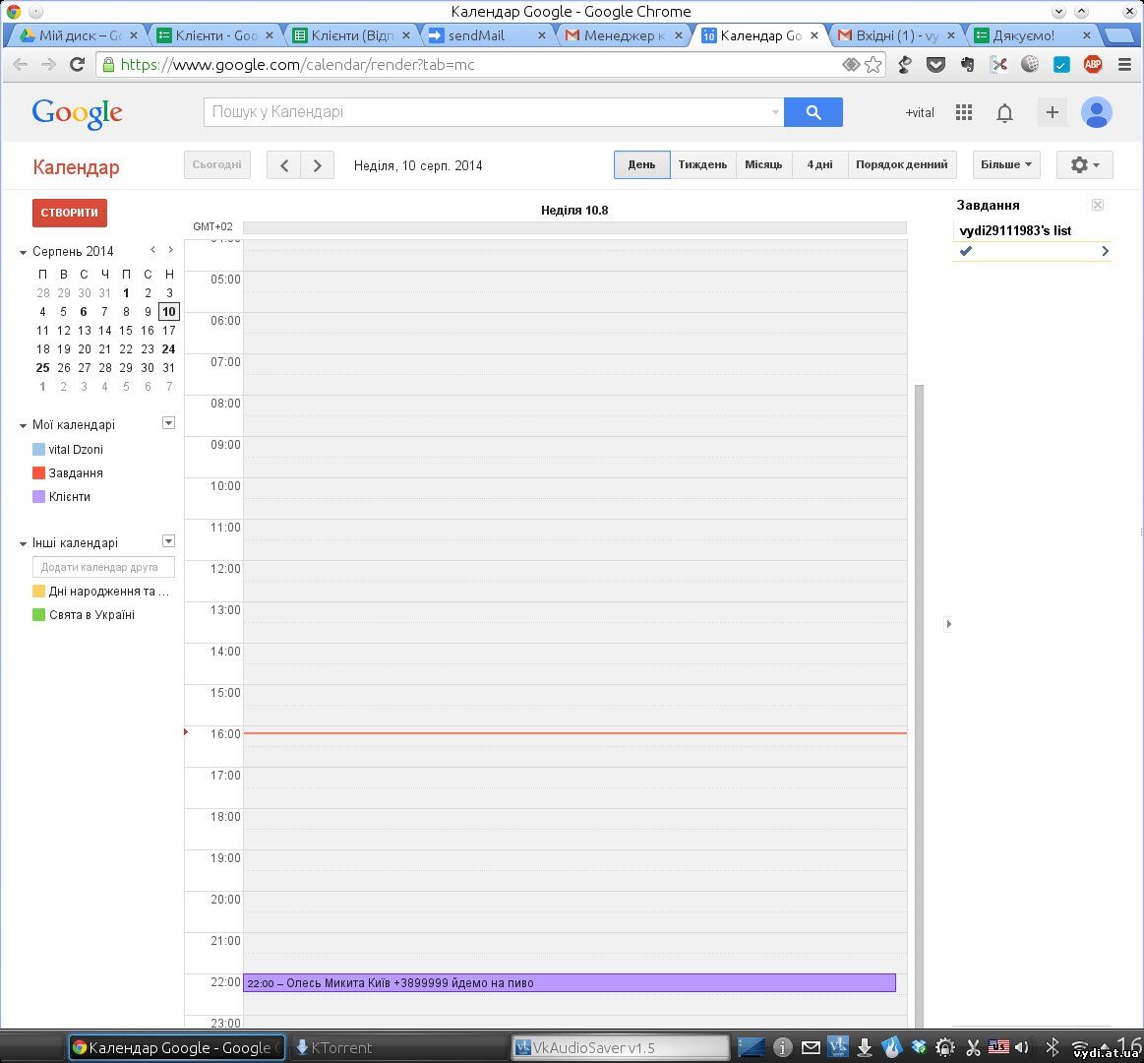Open the blue account avatar
Screen dimensions: 1144x1063
pos(1096,112)
